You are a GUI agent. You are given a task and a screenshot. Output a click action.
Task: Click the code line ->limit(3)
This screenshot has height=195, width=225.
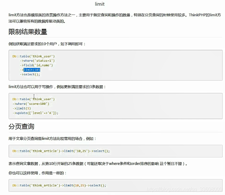[21, 108]
